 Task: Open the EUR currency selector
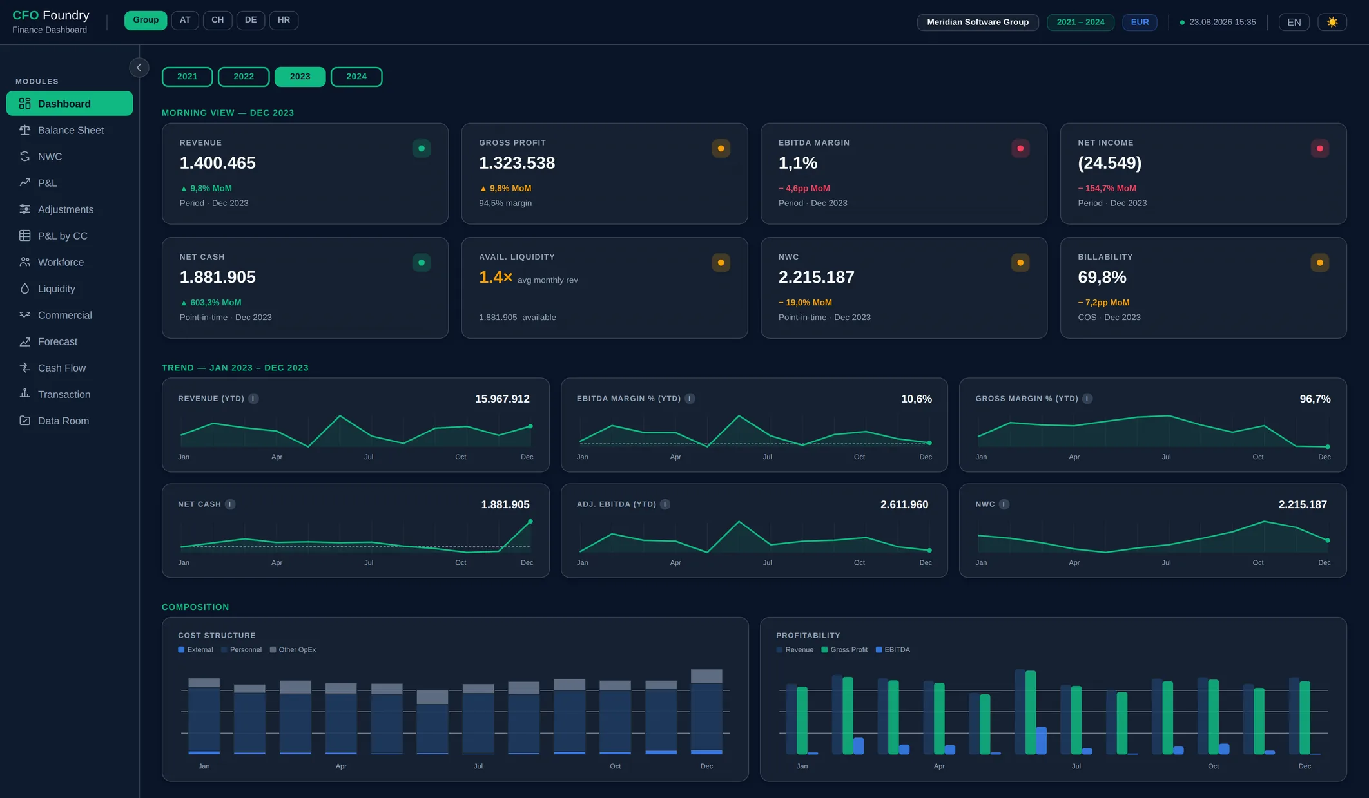[1140, 22]
